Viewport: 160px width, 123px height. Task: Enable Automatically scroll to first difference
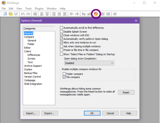click(x=62, y=28)
